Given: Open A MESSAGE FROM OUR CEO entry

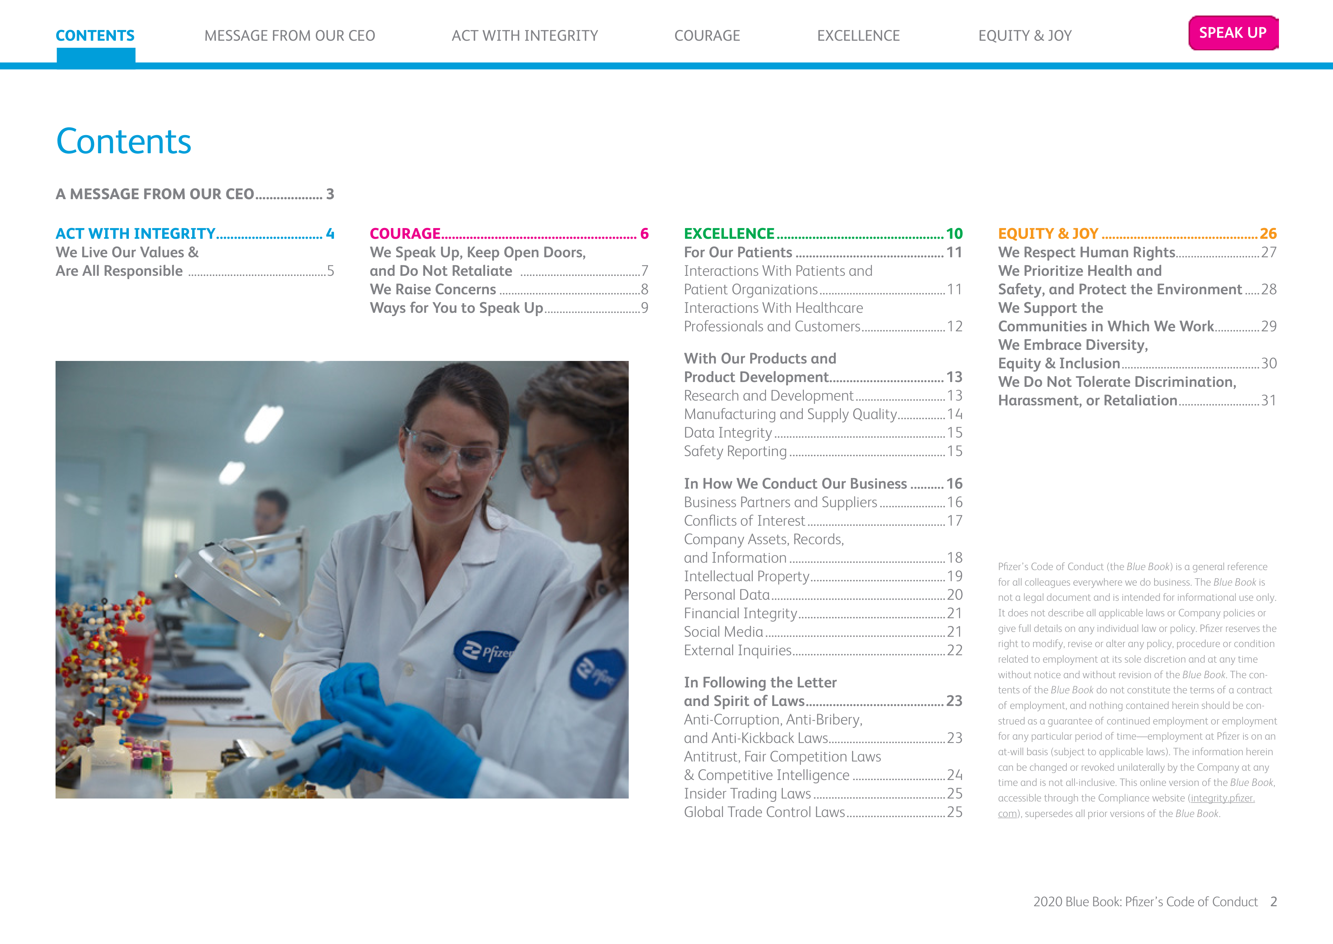Looking at the screenshot, I should pos(195,194).
